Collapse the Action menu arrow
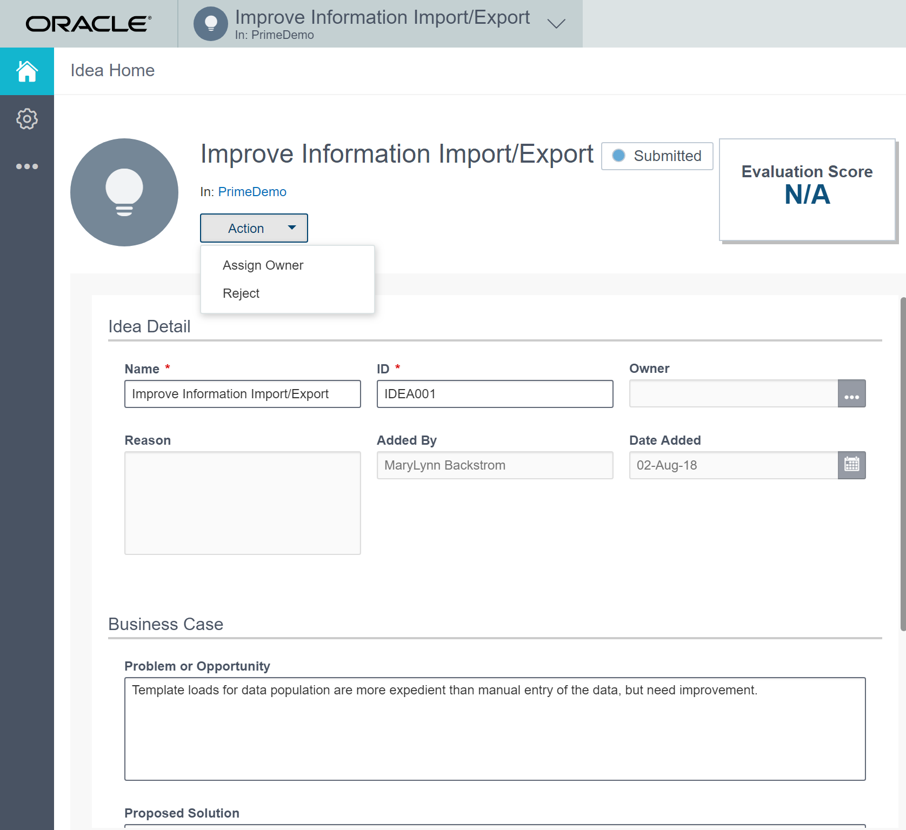 point(292,227)
